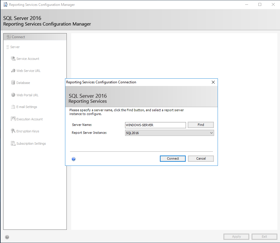Select the Service Account page label
Viewport: 280px width, 243px height.
[x=28, y=59]
